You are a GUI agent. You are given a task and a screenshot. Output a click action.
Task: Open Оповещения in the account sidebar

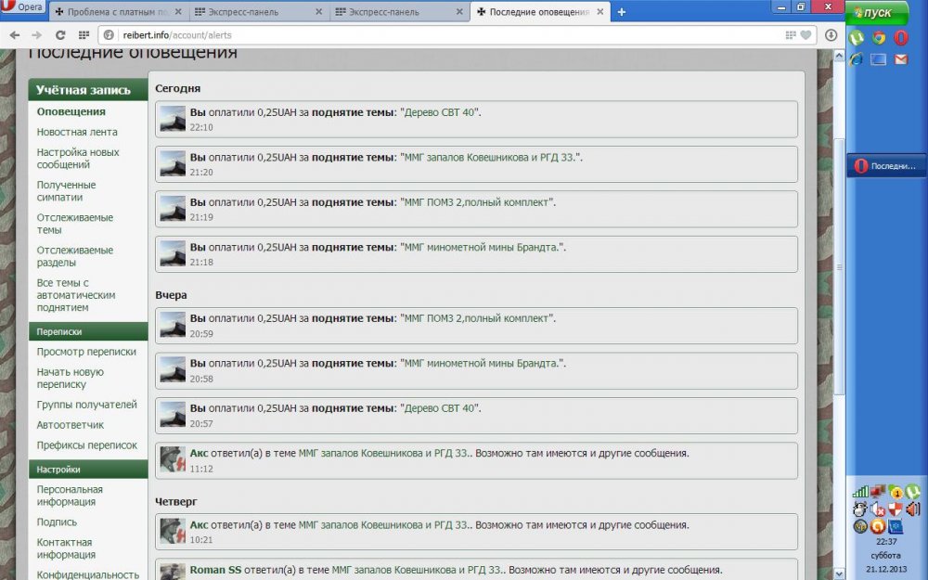pos(71,112)
